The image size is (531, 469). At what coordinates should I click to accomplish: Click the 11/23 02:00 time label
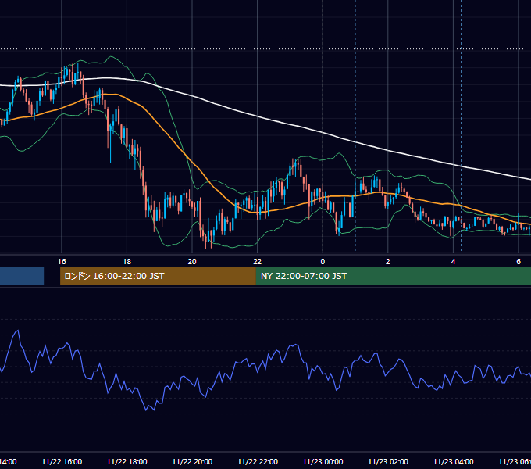pos(388,461)
